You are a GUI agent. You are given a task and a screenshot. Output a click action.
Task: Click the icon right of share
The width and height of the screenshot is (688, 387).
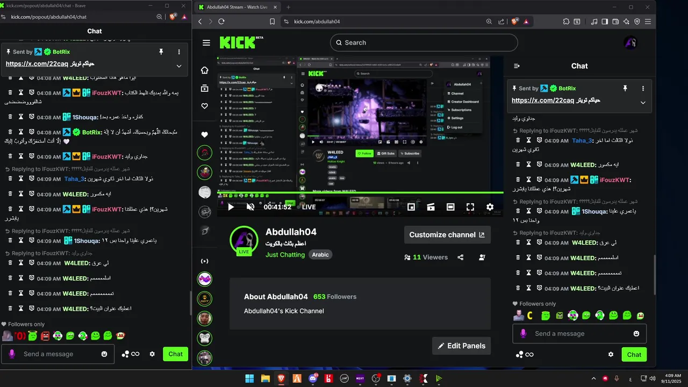pos(482,257)
